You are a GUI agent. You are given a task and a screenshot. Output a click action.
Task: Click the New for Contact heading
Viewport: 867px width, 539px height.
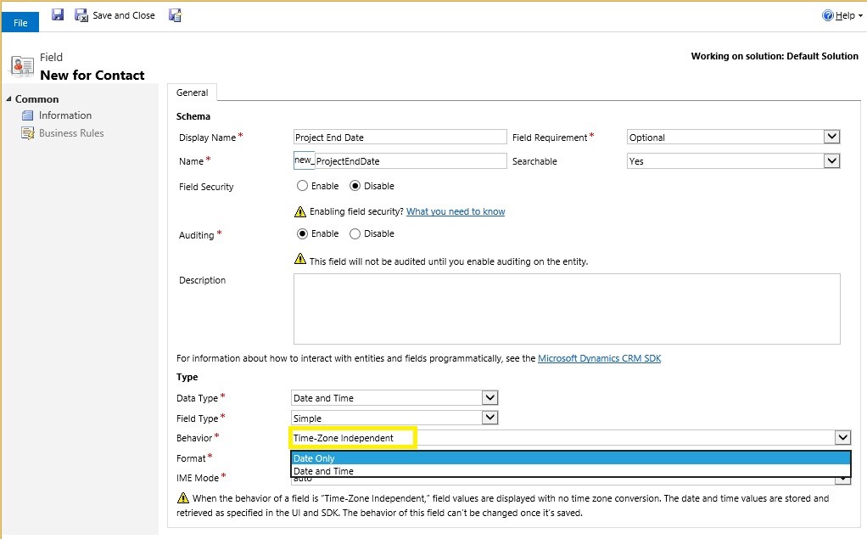(92, 76)
